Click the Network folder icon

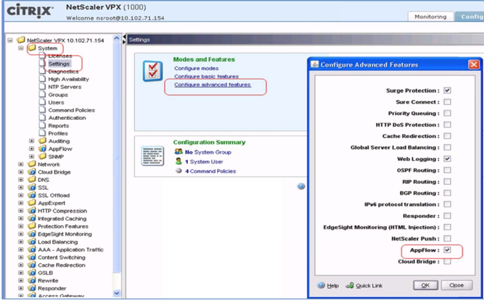[x=32, y=164]
